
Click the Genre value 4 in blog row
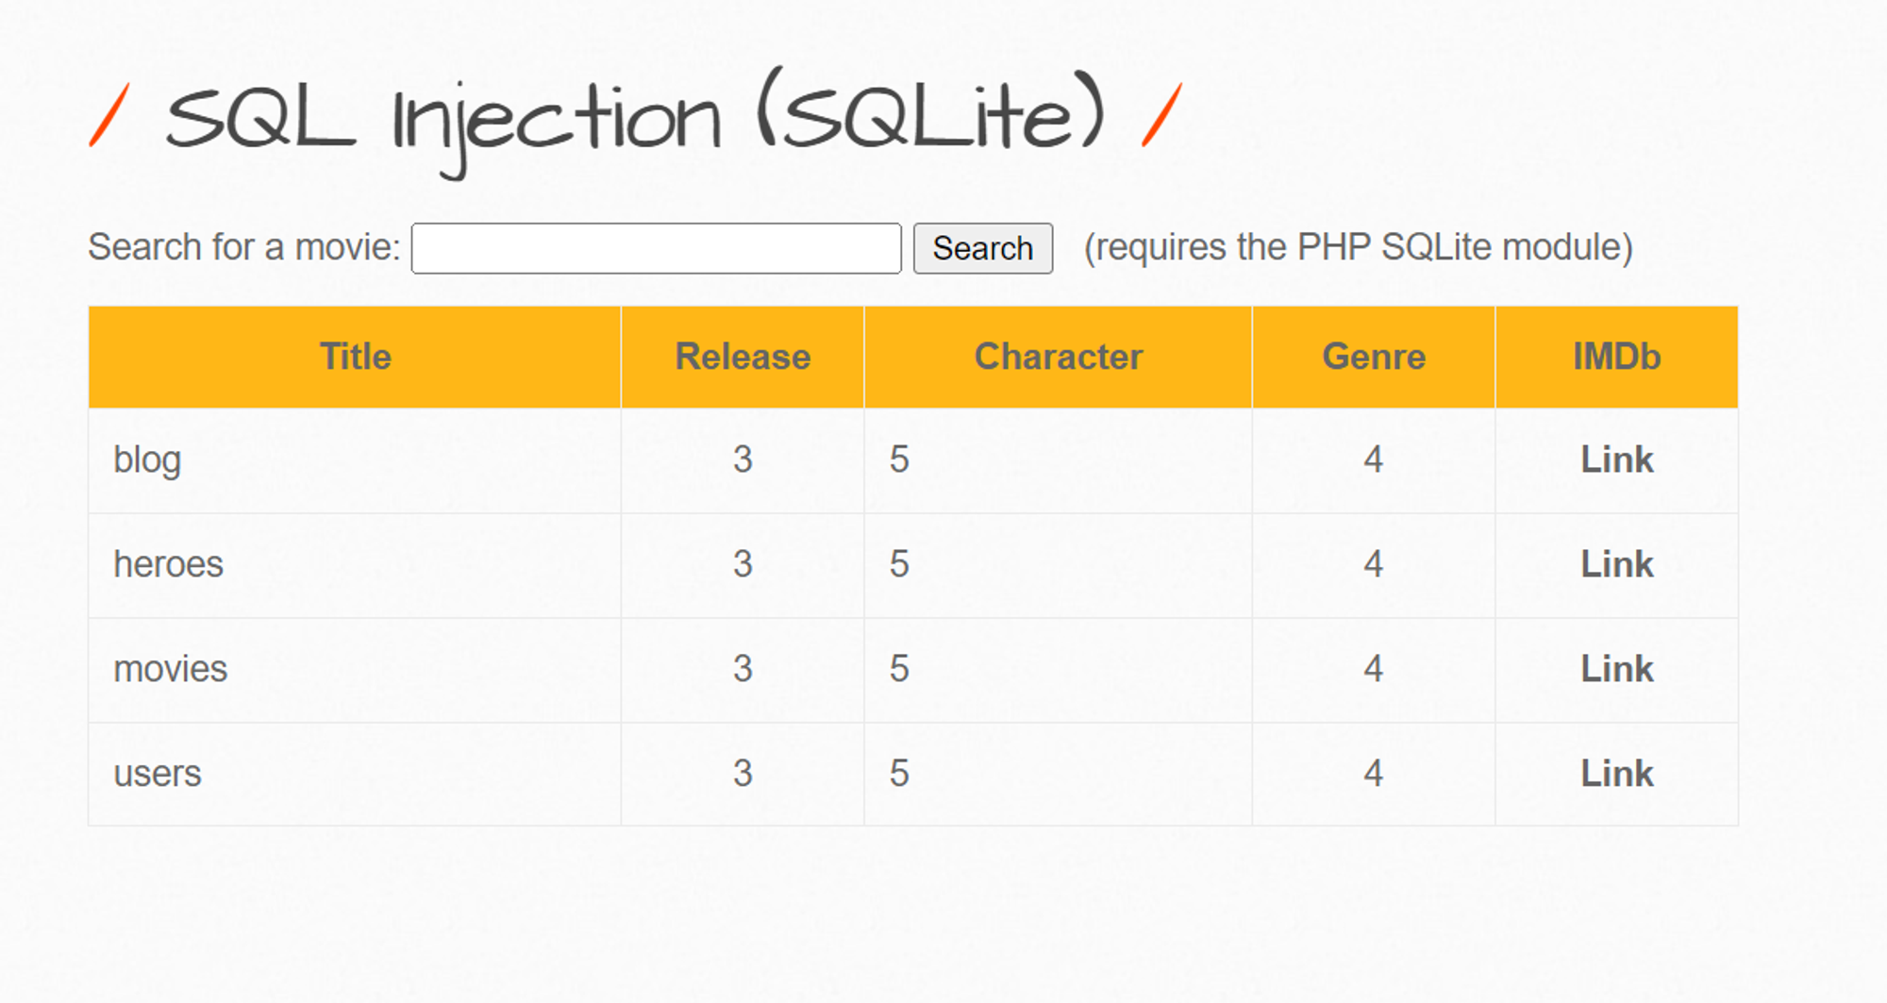pyautogui.click(x=1374, y=460)
